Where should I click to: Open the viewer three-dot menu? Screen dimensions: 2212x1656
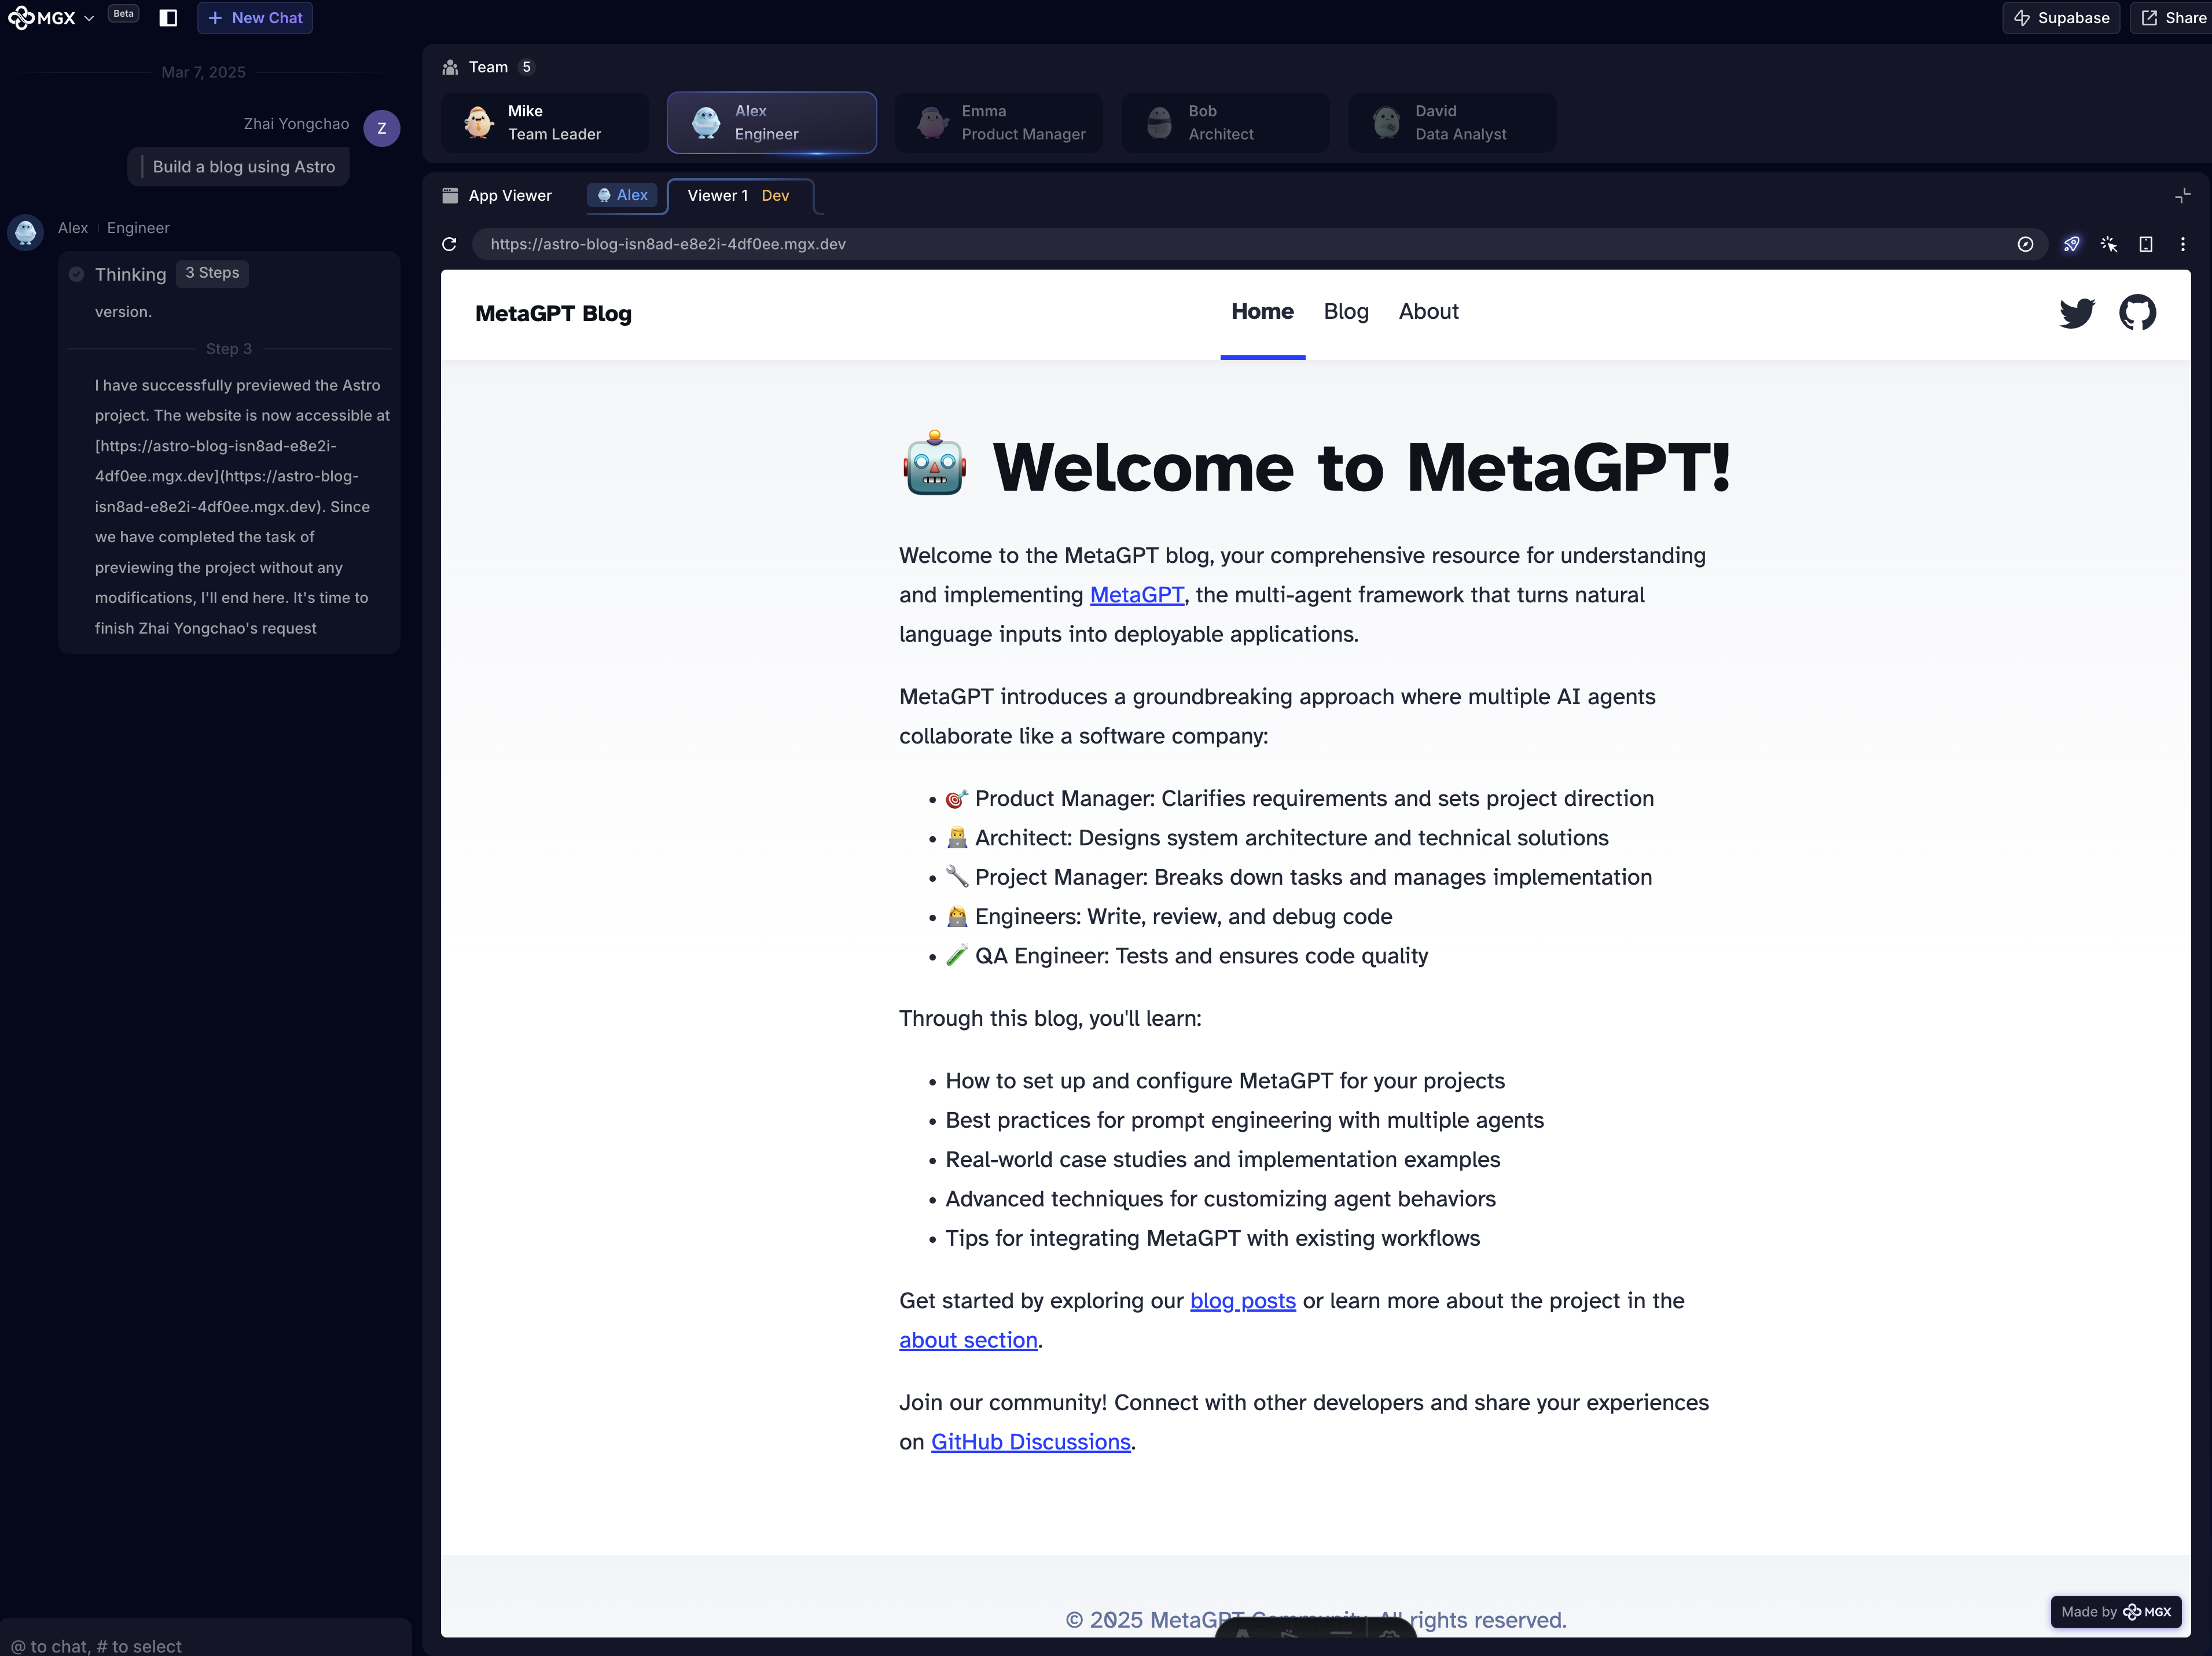(x=2182, y=244)
